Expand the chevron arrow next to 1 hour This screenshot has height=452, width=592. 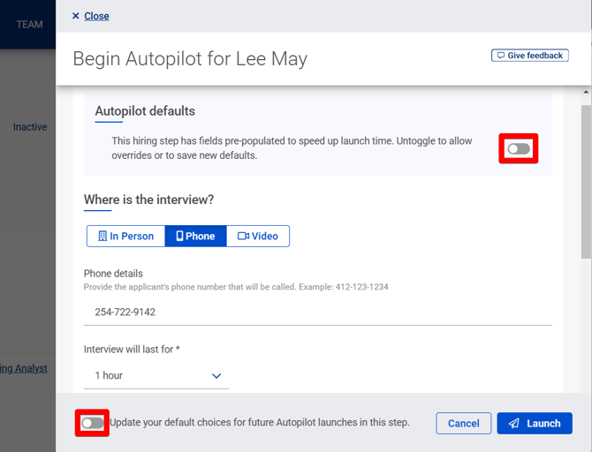(x=216, y=376)
